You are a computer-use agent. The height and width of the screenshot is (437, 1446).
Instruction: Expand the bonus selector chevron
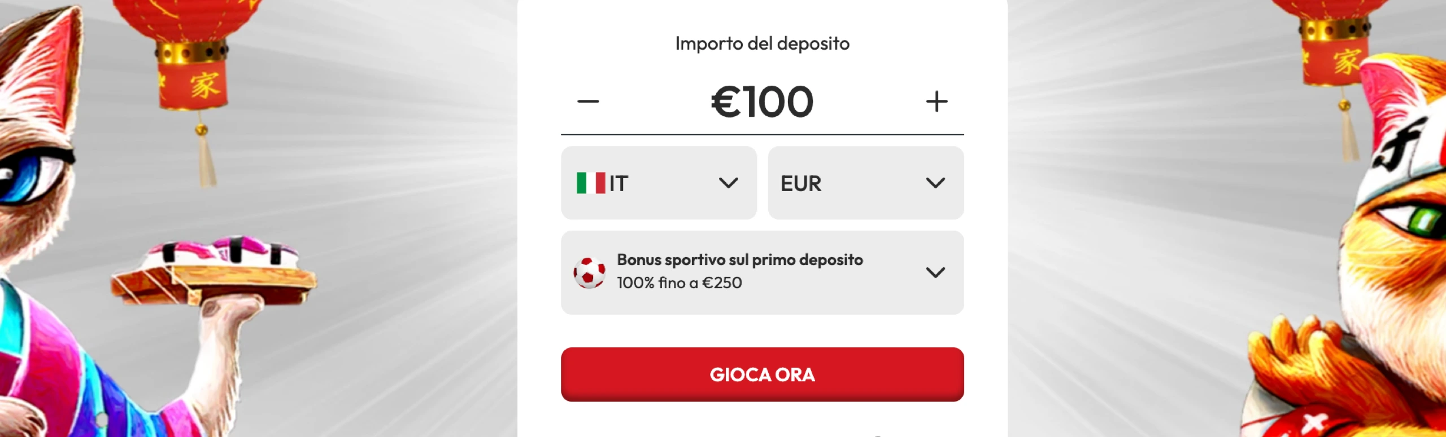[935, 273]
